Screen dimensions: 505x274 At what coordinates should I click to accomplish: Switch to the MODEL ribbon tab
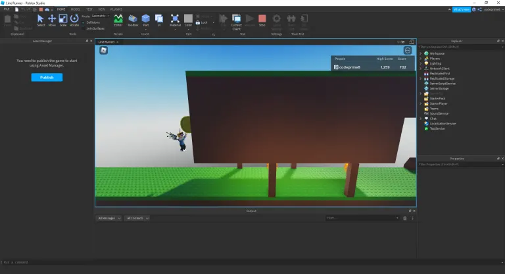click(76, 9)
